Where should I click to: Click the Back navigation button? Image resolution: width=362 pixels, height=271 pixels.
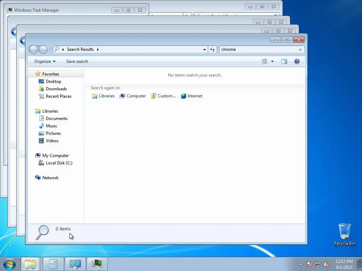(34, 49)
